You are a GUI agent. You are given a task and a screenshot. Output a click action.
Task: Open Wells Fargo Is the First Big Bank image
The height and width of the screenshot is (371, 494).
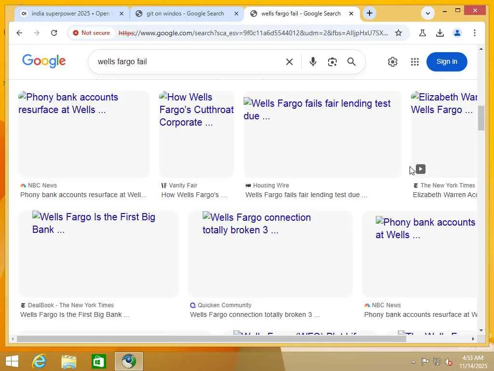coord(98,254)
